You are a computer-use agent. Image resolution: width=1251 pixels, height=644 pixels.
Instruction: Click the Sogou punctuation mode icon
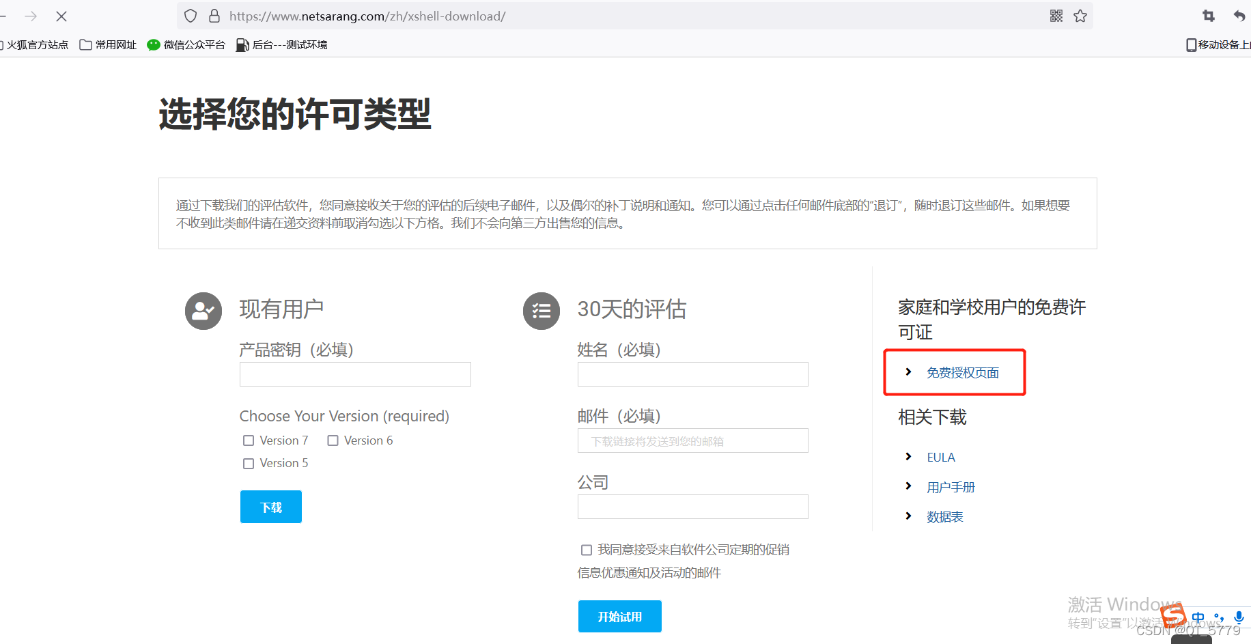pyautogui.click(x=1219, y=618)
